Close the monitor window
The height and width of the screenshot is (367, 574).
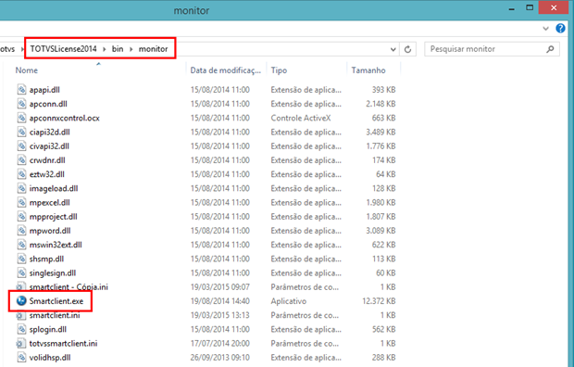tap(554, 7)
